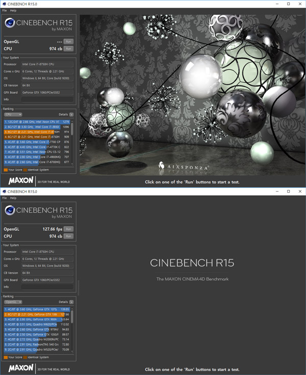Click the MAXON logo in the bottom window
The image size is (306, 375).
(21, 368)
